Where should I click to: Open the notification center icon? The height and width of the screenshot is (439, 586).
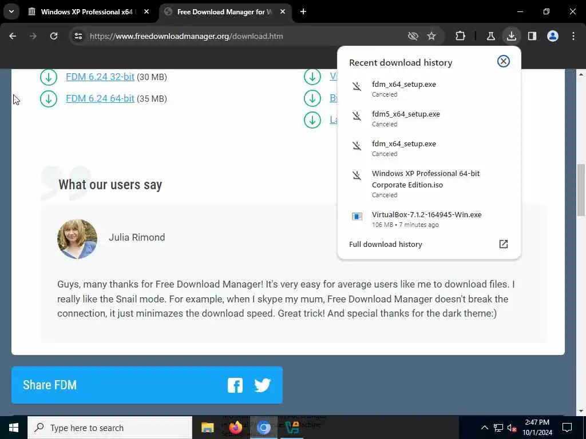click(567, 428)
